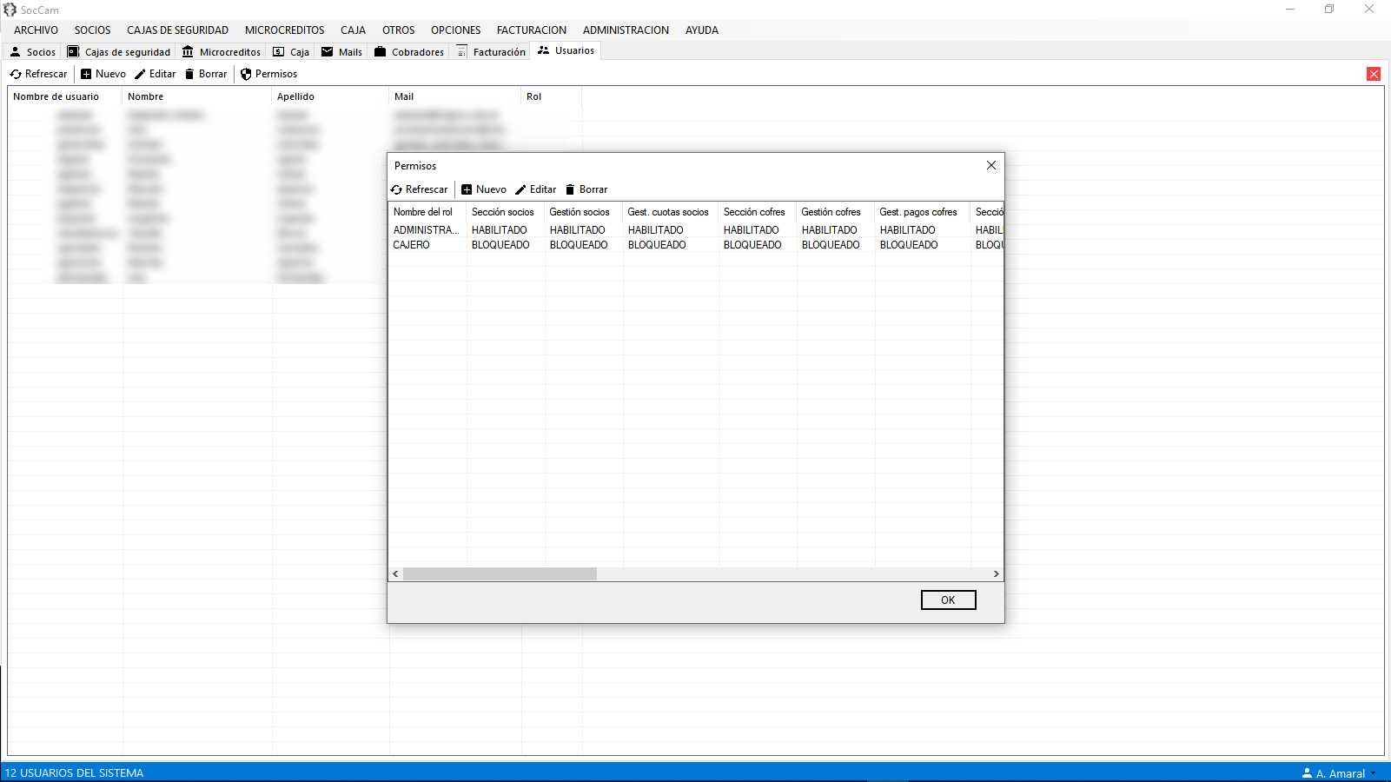Image resolution: width=1391 pixels, height=782 pixels.
Task: Open the CAJAS DE SEGURIDAD menu
Action: tap(178, 30)
